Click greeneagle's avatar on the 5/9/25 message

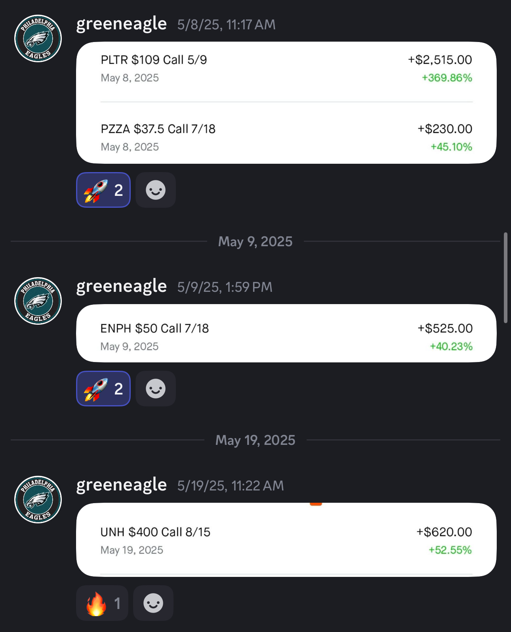38,301
